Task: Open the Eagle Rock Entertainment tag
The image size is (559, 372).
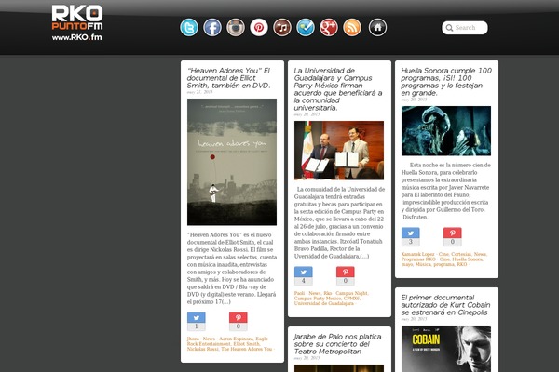Action: [x=226, y=341]
